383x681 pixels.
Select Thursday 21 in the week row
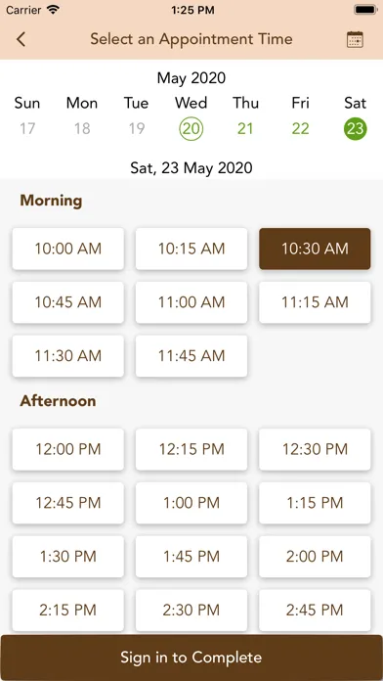245,129
